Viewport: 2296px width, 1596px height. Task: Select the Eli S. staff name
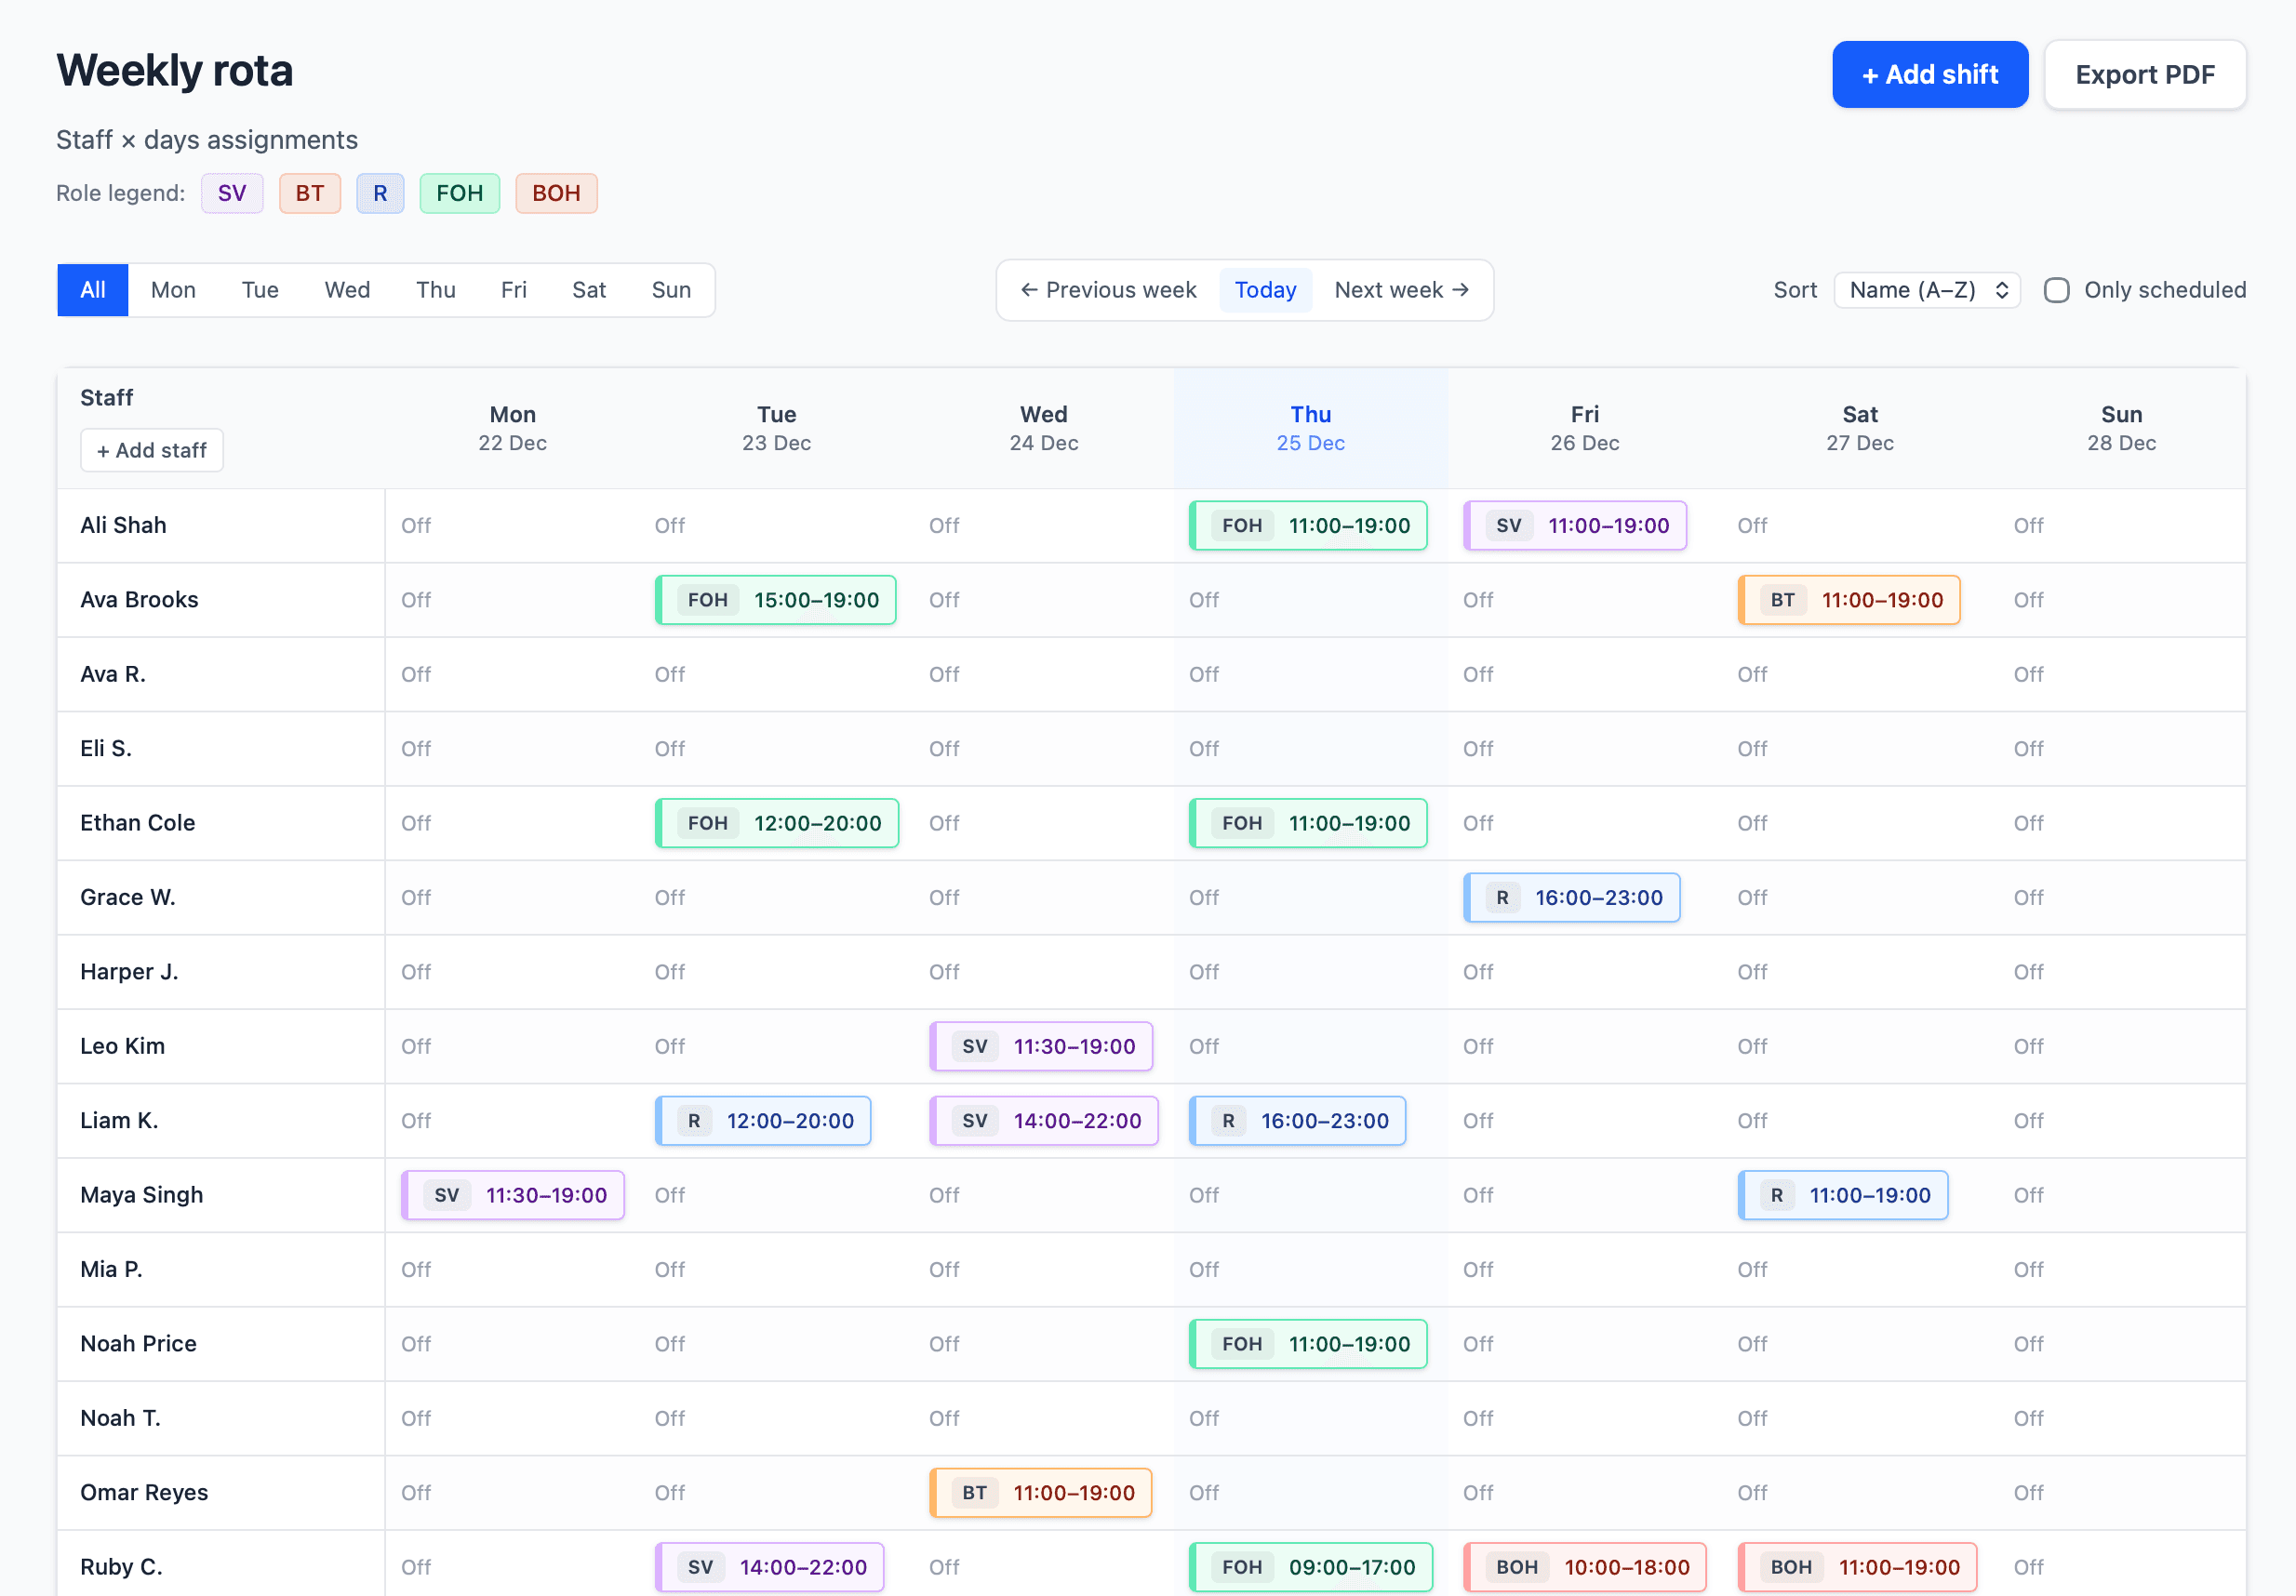[x=106, y=748]
